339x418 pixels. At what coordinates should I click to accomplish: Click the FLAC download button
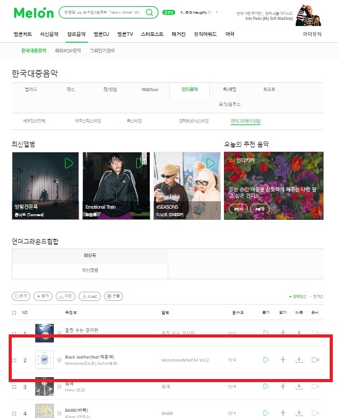click(x=90, y=296)
